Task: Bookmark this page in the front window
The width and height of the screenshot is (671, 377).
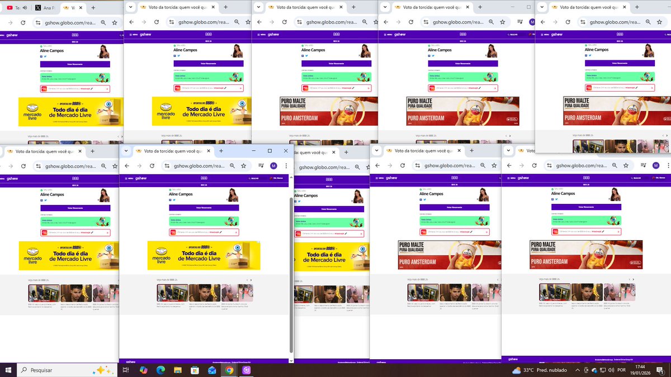Action: pyautogui.click(x=244, y=165)
